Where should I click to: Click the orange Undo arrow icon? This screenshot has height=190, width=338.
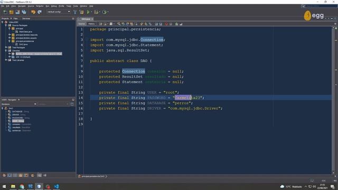click(33, 12)
